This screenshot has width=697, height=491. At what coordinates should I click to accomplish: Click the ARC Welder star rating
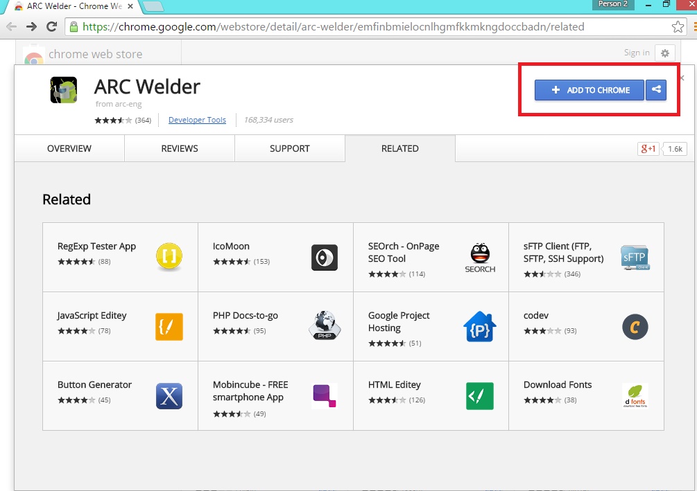pyautogui.click(x=113, y=120)
